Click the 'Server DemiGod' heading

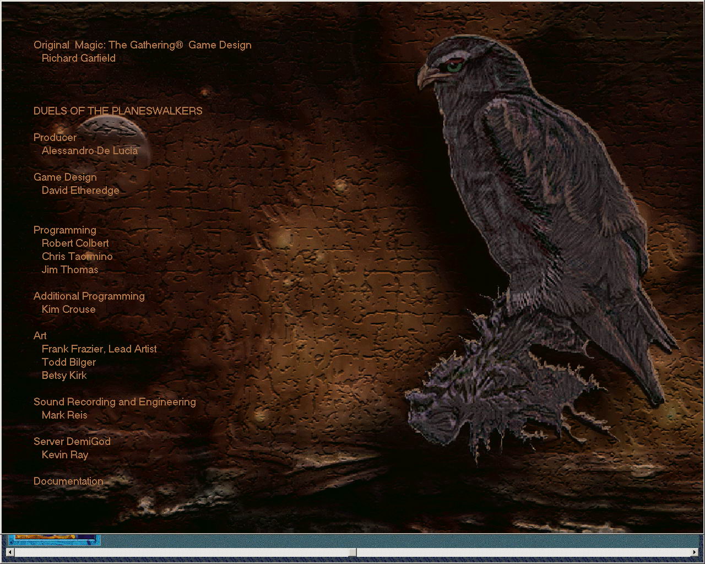[x=72, y=441]
